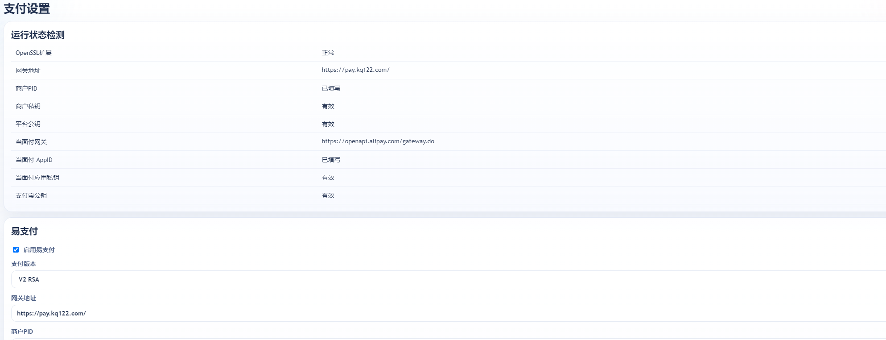The image size is (886, 340).
Task: Click the 启用易支付 checkbox label text
Action: (x=39, y=250)
